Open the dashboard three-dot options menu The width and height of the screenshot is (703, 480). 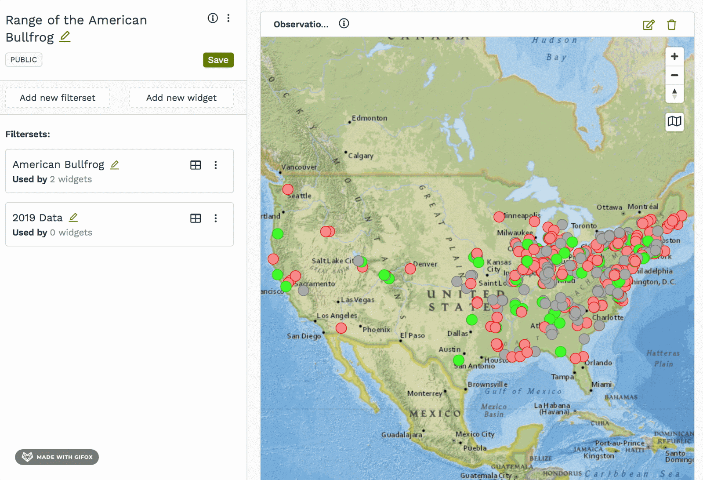click(x=228, y=18)
